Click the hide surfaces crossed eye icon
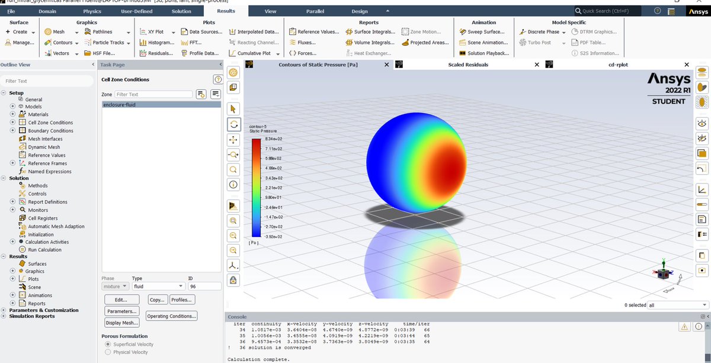The image size is (711, 363). [702, 139]
